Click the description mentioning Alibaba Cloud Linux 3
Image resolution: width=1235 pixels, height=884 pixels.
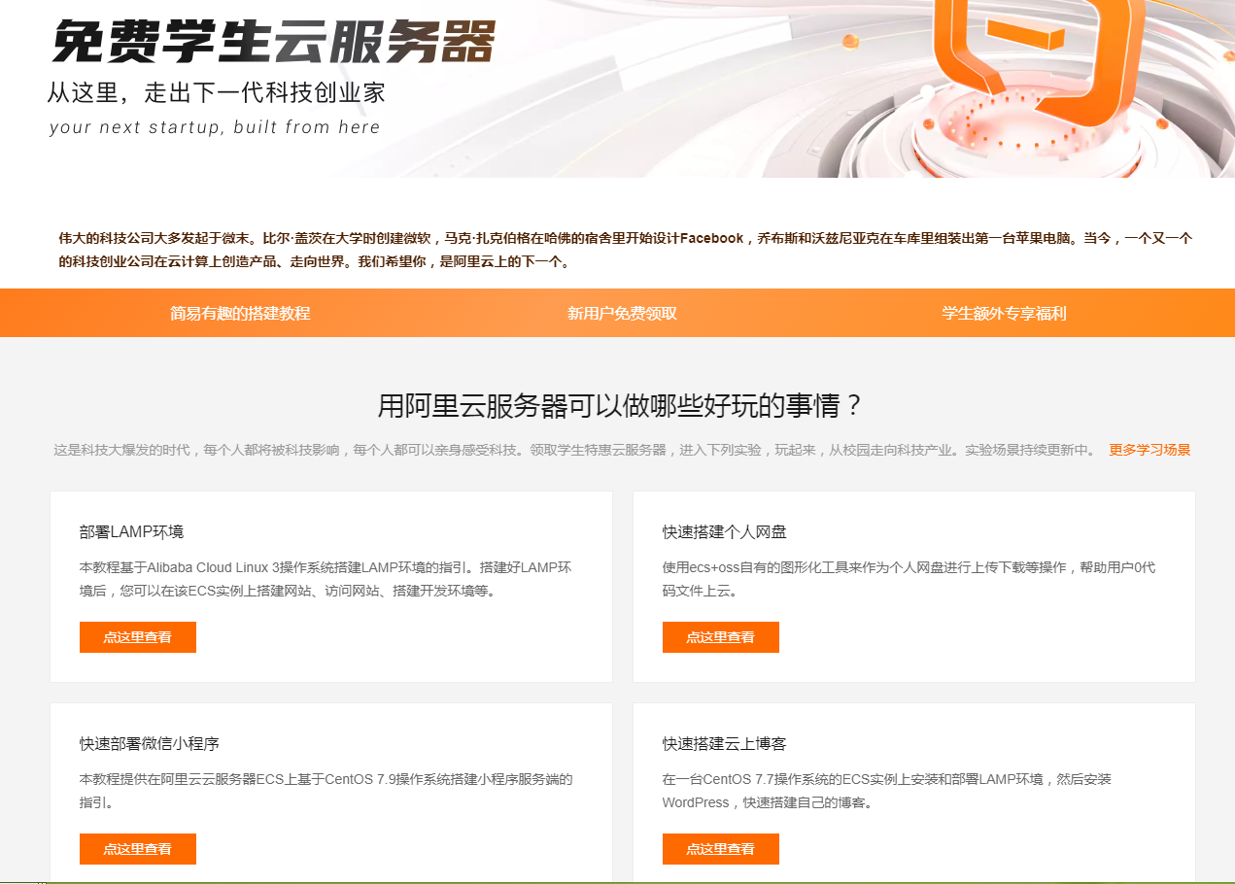point(326,579)
